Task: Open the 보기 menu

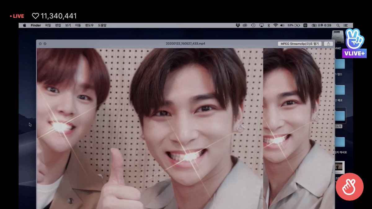Action: [x=68, y=25]
